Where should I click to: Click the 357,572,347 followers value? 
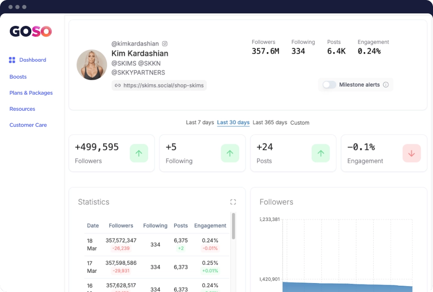121,240
